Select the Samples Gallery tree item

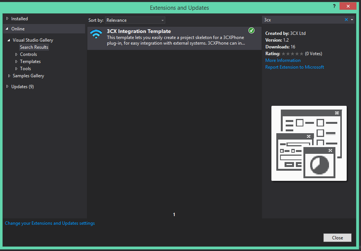click(28, 76)
